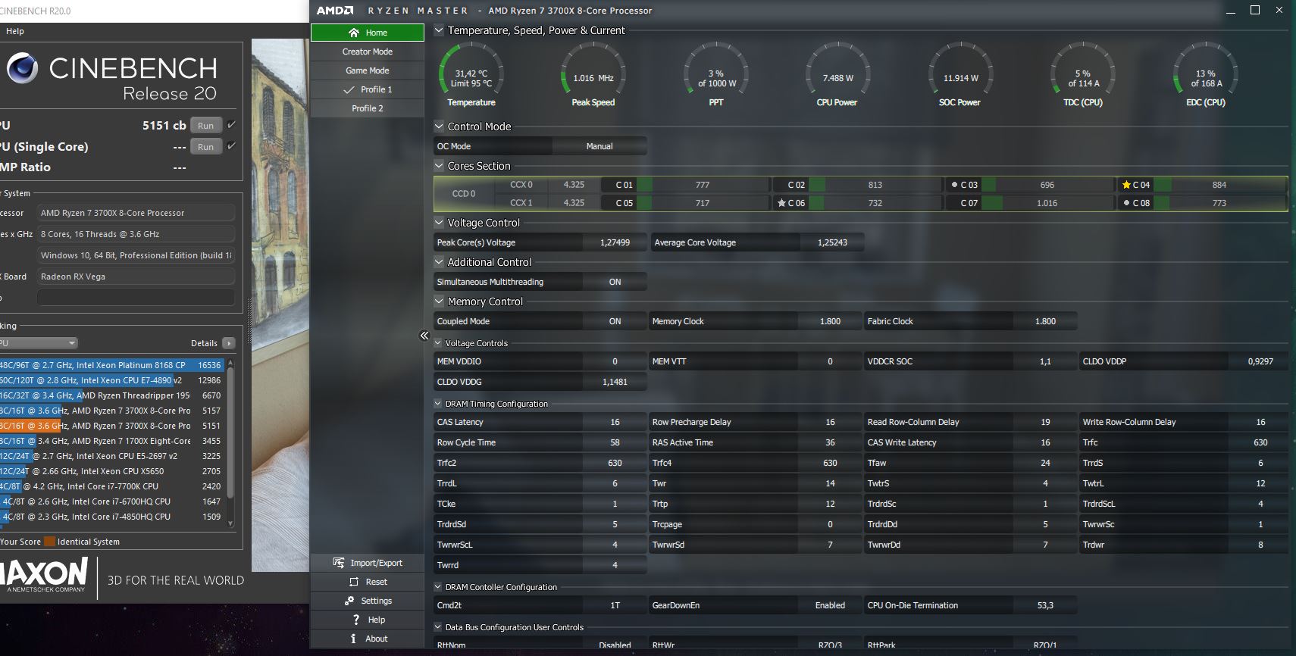Click the Home icon in Ryzen Master sidebar
Viewport: 1296px width, 656px height.
point(353,33)
